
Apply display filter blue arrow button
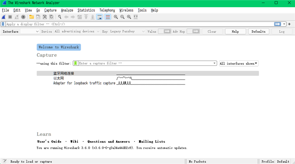278,24
